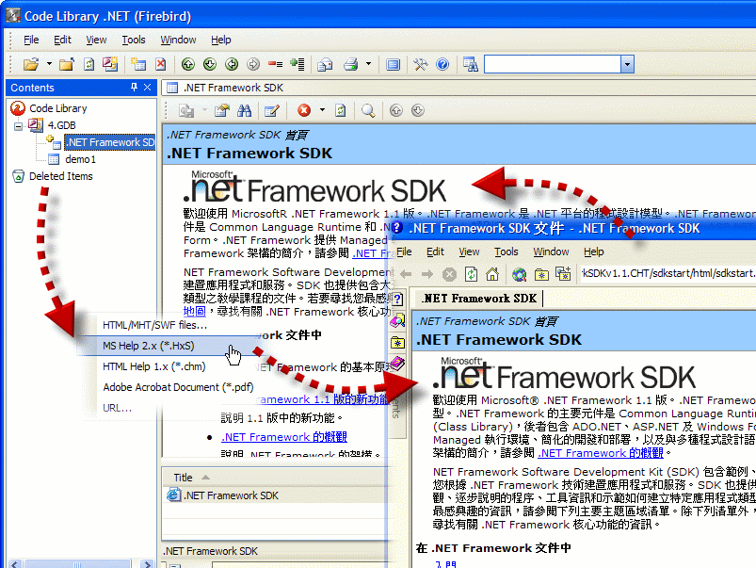
Task: Open a database with the main toolbar folder icon
Action: tap(31, 64)
